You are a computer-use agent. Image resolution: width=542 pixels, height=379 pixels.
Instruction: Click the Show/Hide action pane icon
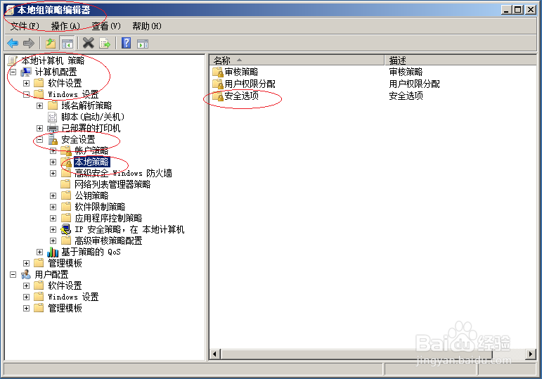click(x=143, y=44)
